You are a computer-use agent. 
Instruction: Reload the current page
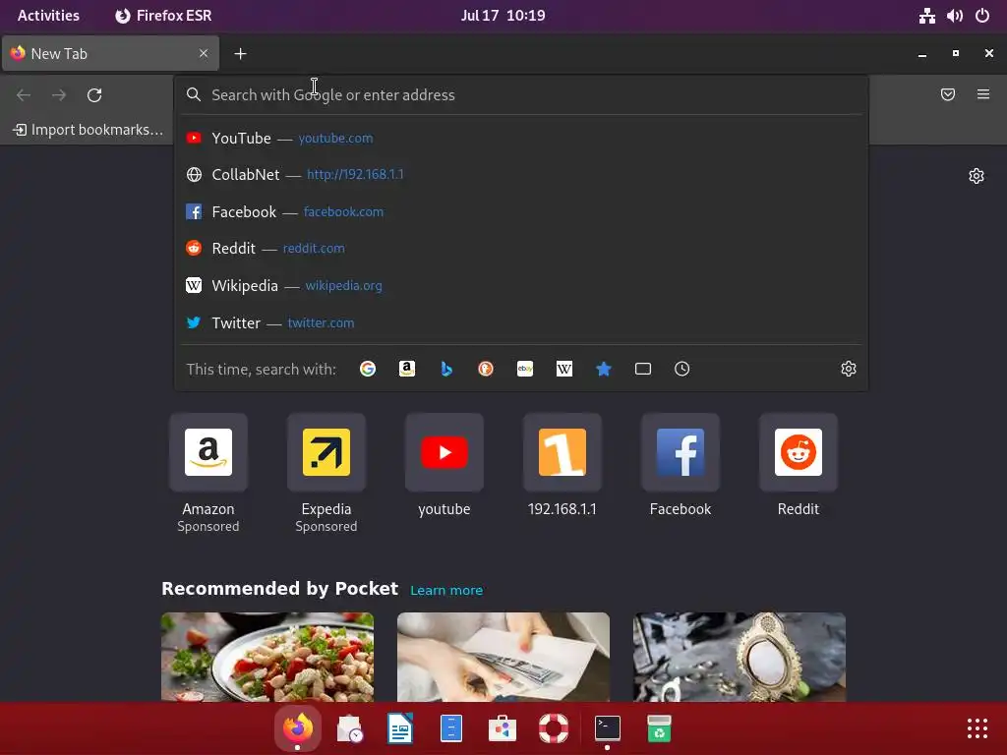coord(94,95)
